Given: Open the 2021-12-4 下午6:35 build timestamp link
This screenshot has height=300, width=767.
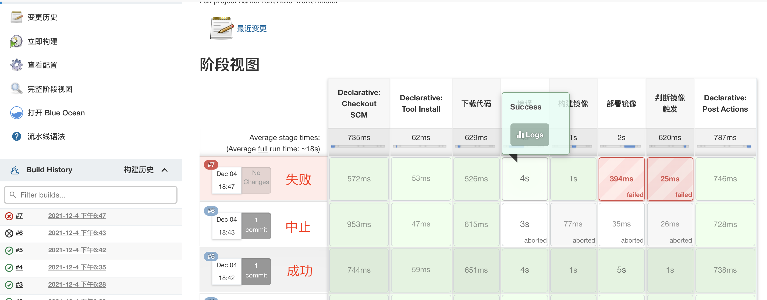Looking at the screenshot, I should coord(77,267).
